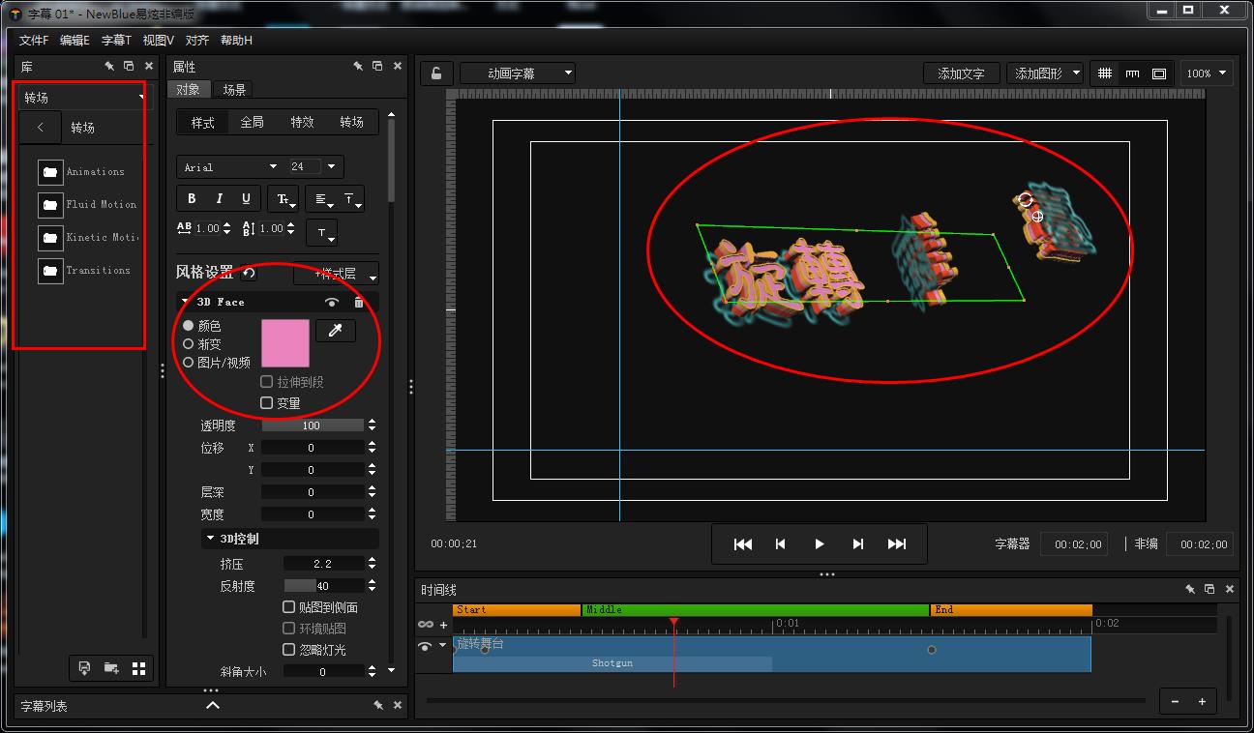The image size is (1254, 733).
Task: Switch library to thumbnail grid view
Action: [x=138, y=668]
